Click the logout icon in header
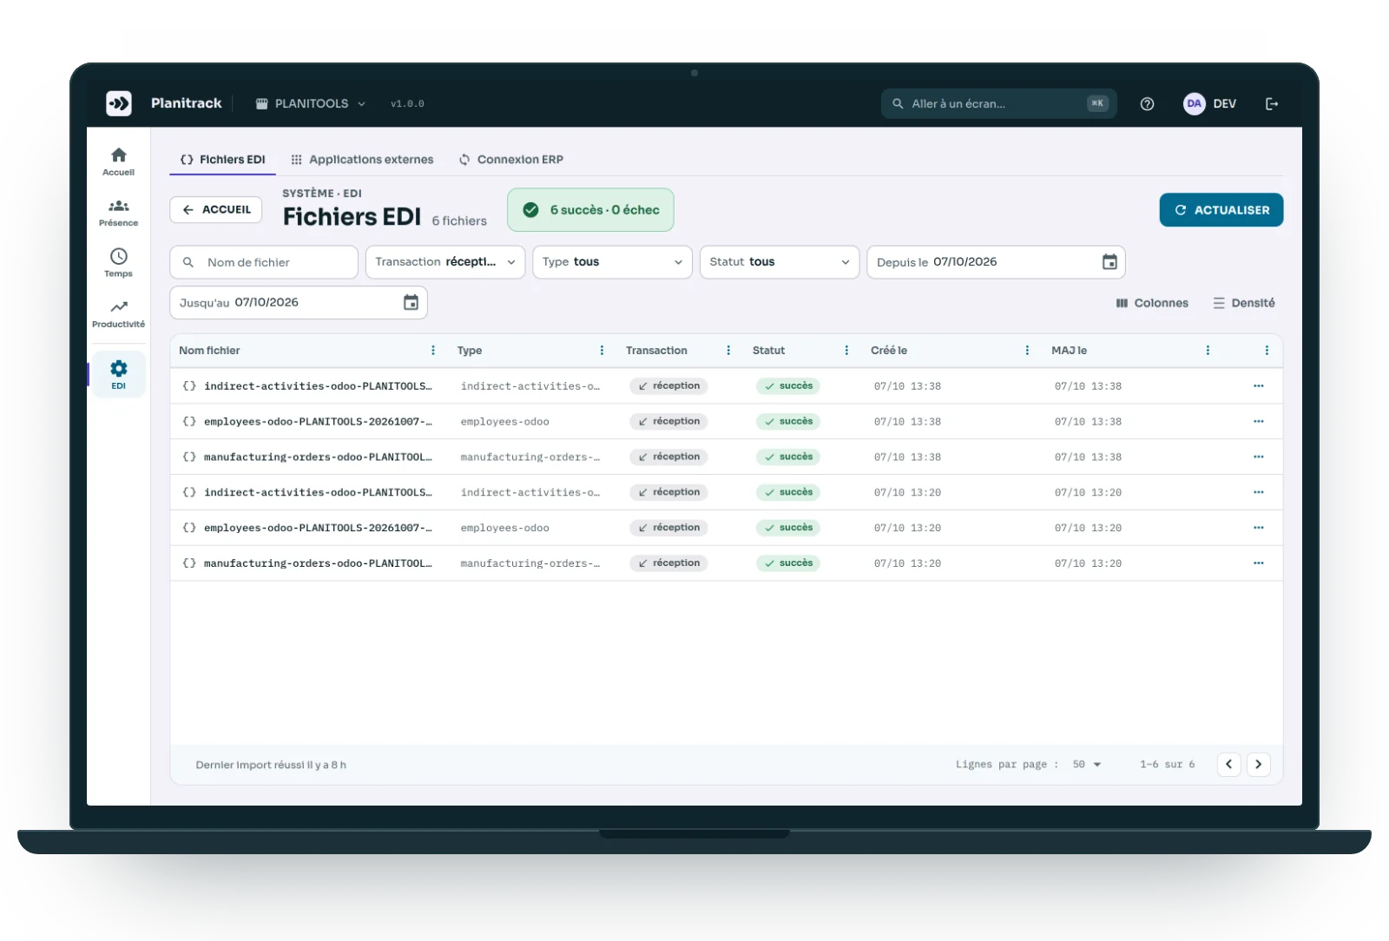This screenshot has height=941, width=1389. [1272, 103]
